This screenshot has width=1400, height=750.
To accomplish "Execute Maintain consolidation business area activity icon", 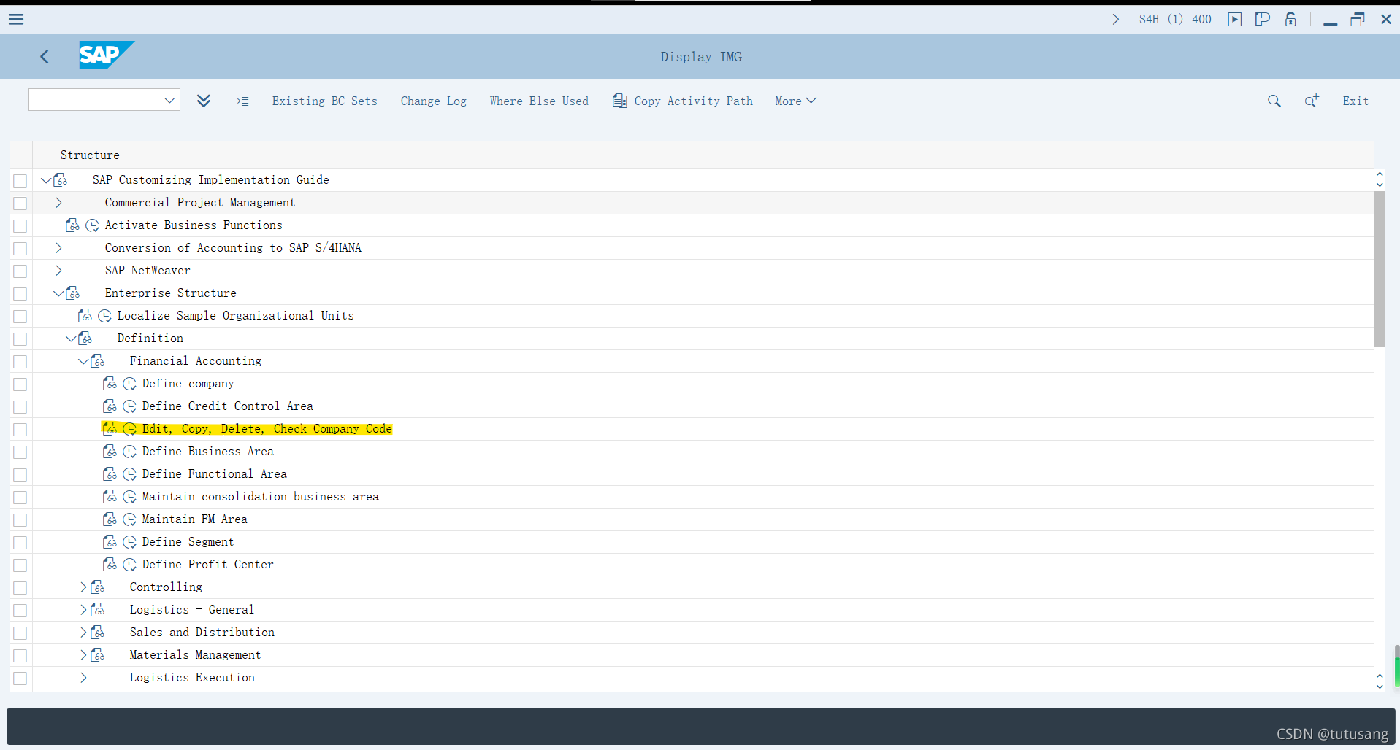I will (x=130, y=497).
